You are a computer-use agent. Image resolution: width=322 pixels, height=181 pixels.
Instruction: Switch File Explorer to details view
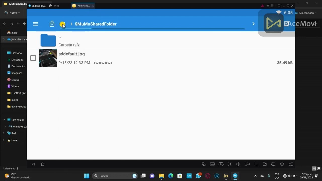314,168
